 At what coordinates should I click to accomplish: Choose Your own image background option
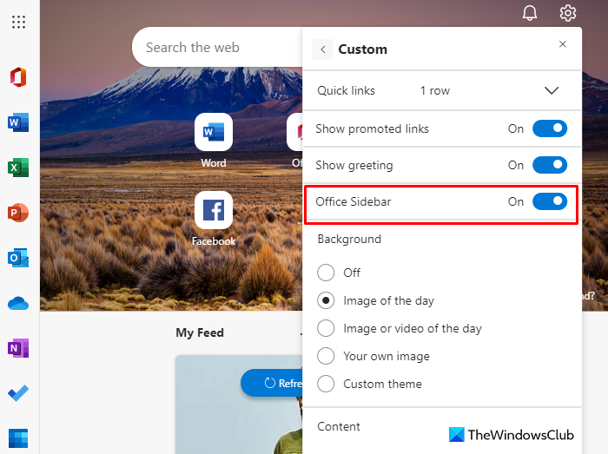tap(326, 356)
